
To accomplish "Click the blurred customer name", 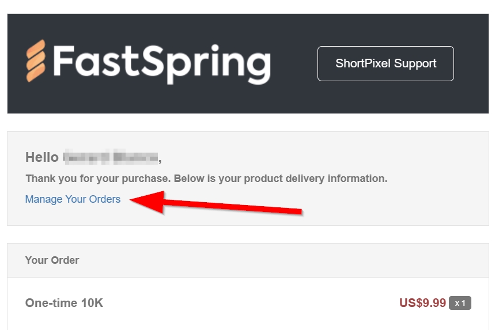I will [x=110, y=157].
